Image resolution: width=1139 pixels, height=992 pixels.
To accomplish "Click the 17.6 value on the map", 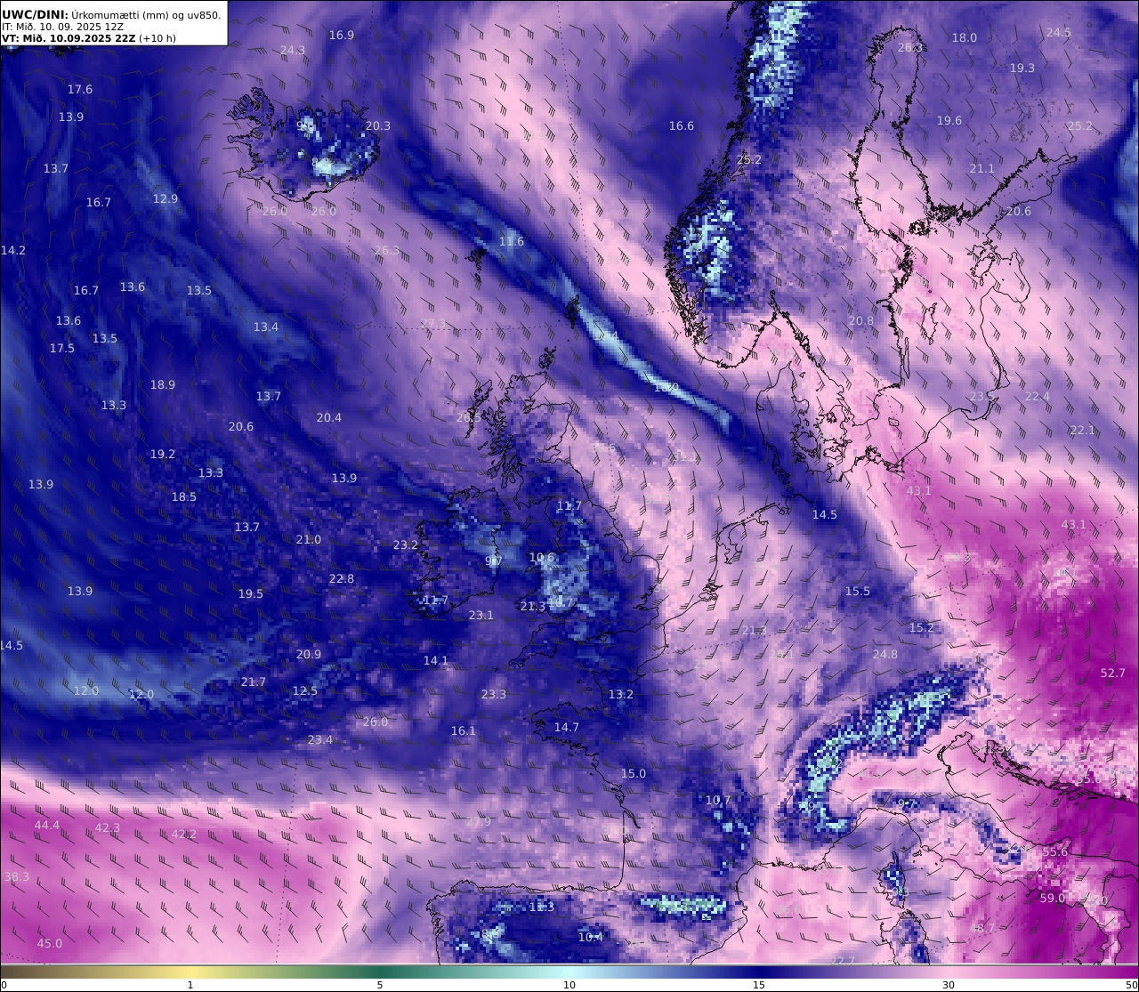I will pos(80,89).
